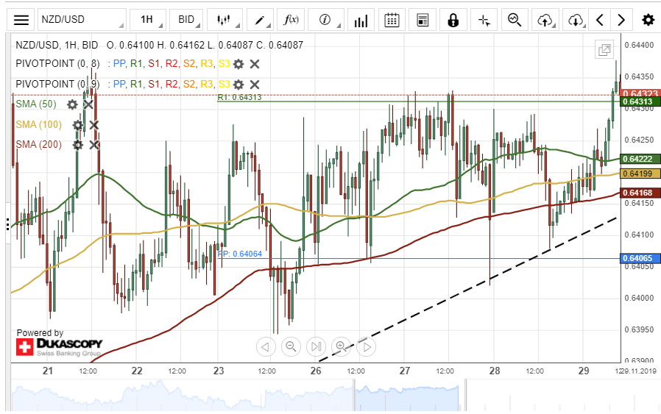Click the cloud upload icon
The width and height of the screenshot is (661, 414).
point(545,20)
